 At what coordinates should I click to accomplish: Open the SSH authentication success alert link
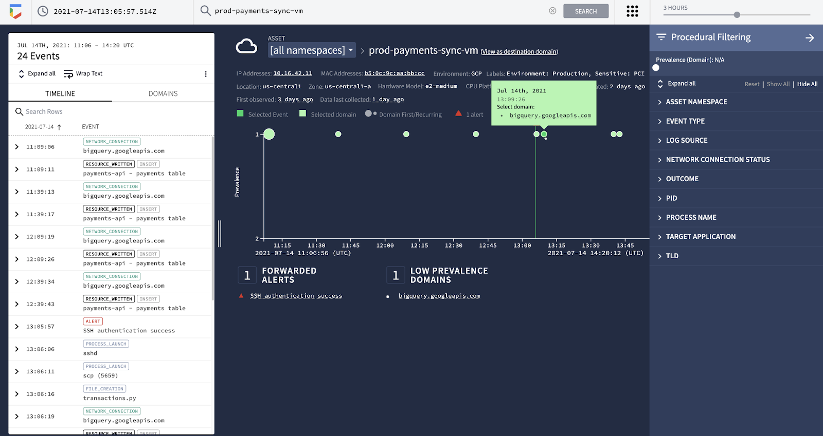(x=296, y=296)
